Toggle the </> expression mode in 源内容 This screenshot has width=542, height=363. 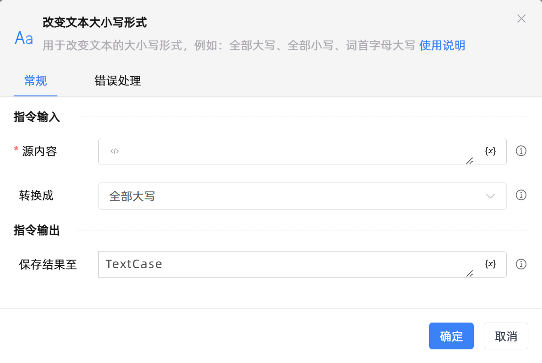point(115,151)
